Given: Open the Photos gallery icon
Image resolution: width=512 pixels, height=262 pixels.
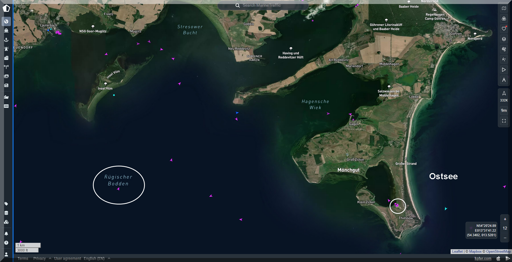Looking at the screenshot, I should (x=6, y=76).
